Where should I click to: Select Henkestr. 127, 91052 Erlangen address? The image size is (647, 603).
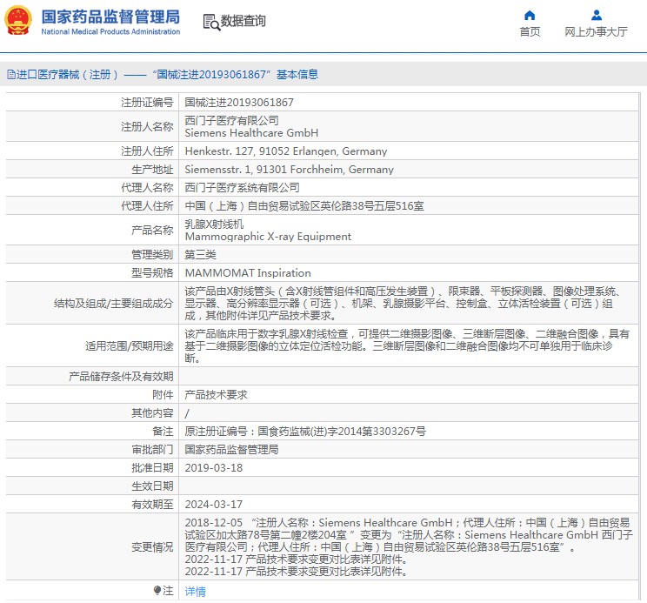point(286,151)
